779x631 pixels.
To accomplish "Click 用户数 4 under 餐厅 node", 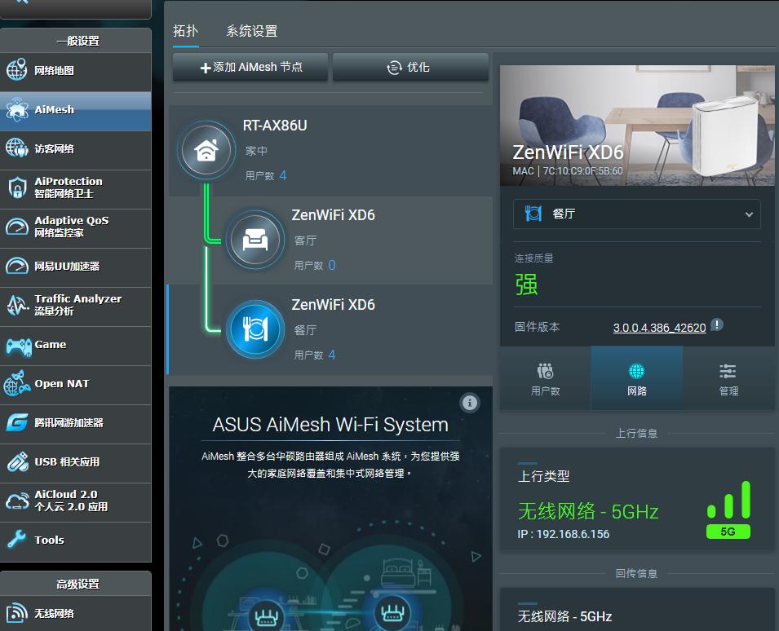I will pyautogui.click(x=315, y=355).
